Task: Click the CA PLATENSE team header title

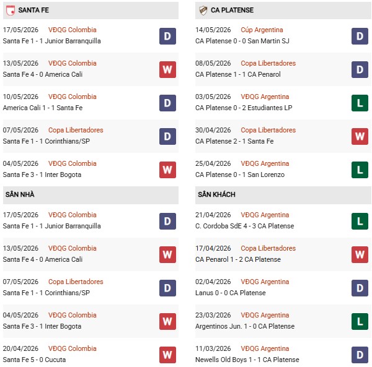Action: click(x=232, y=10)
